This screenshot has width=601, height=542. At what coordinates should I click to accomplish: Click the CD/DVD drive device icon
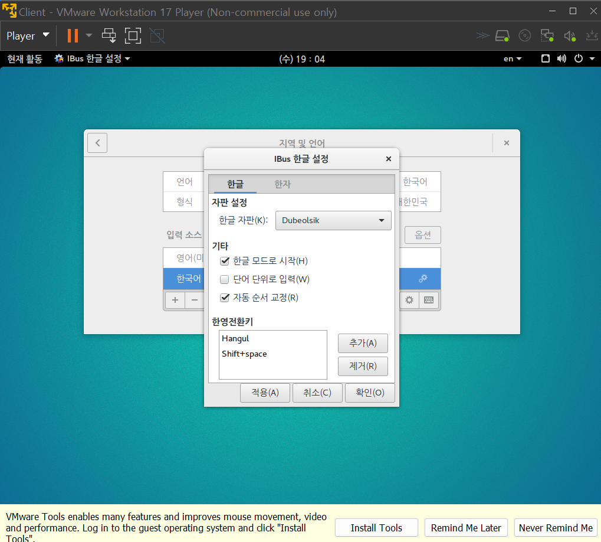tap(525, 35)
